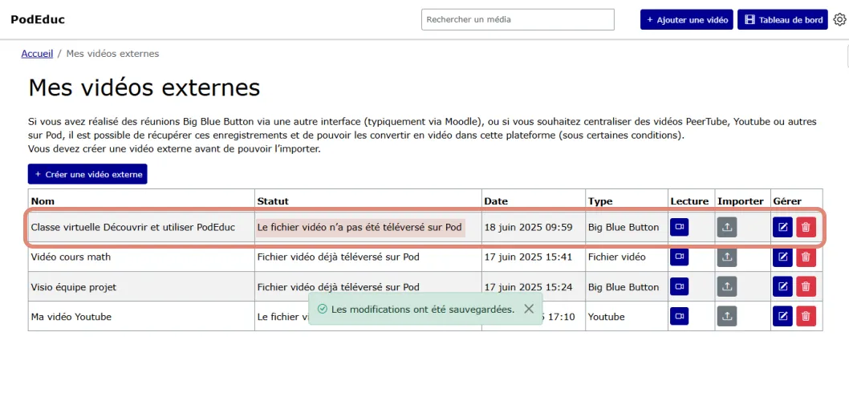Click date 17 juin 2025 15:41

point(529,257)
